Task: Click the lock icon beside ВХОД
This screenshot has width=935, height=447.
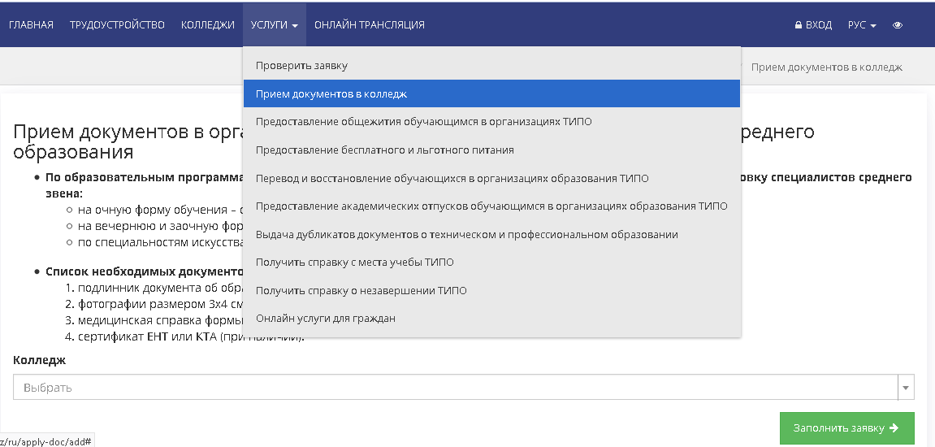Action: [x=799, y=25]
